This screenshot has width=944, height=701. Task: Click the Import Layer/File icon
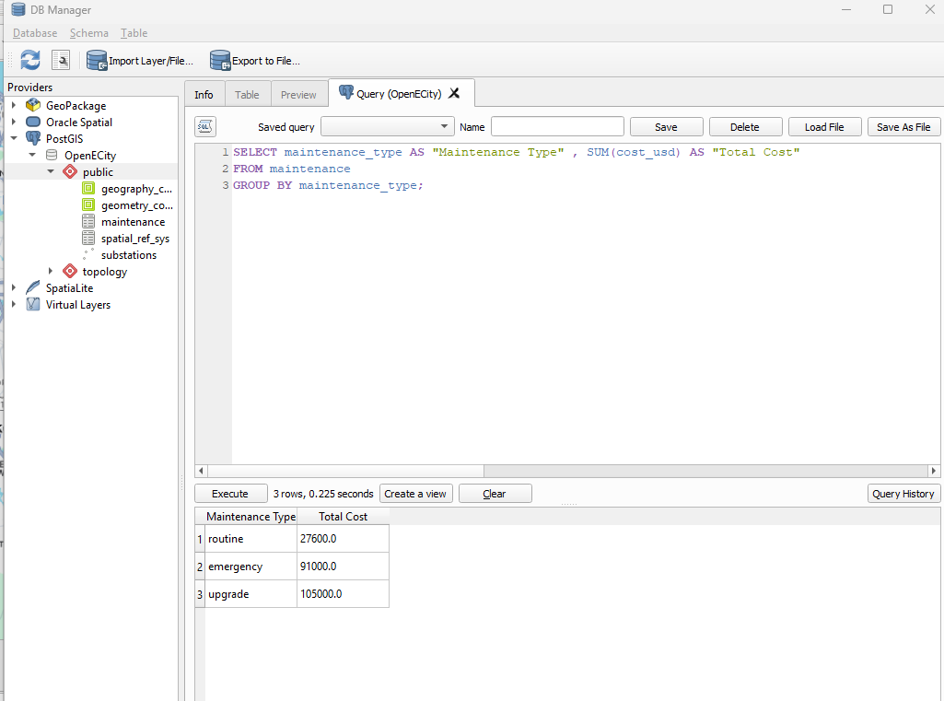click(x=97, y=60)
